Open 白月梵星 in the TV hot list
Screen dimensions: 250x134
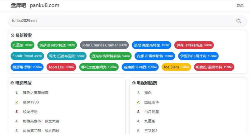(x=152, y=112)
